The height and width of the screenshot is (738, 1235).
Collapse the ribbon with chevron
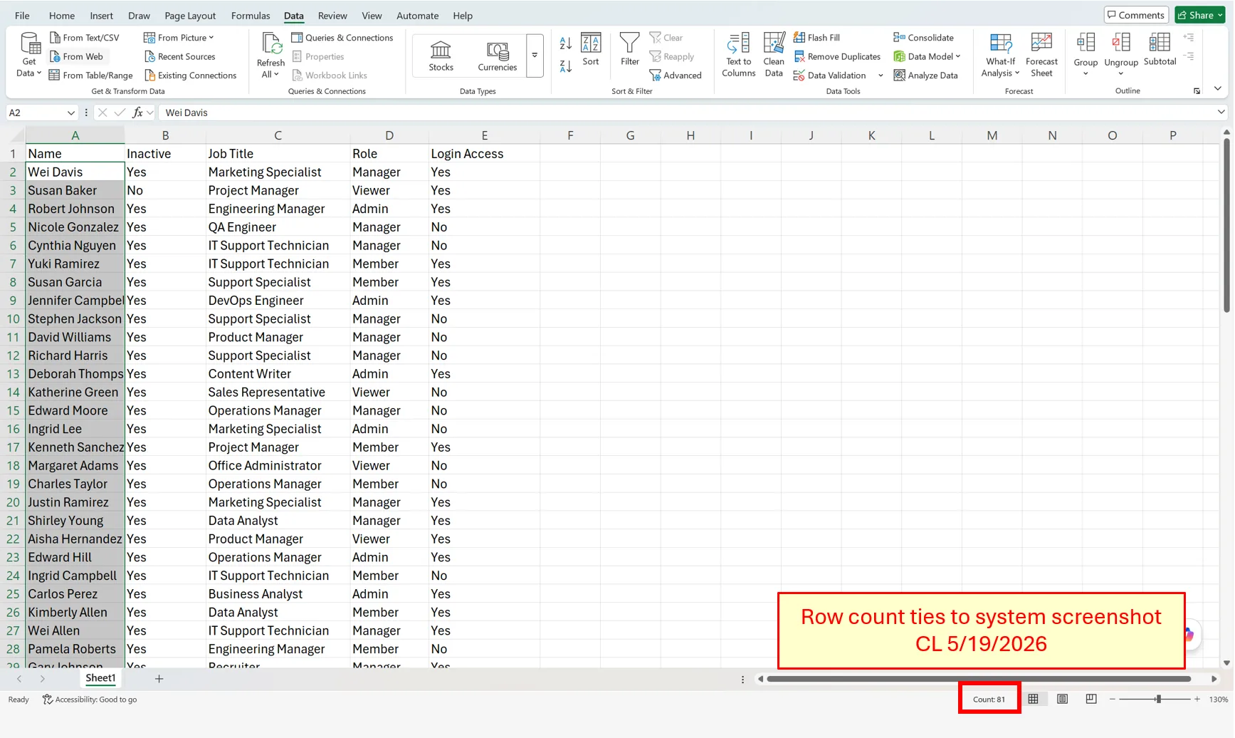pos(1218,89)
